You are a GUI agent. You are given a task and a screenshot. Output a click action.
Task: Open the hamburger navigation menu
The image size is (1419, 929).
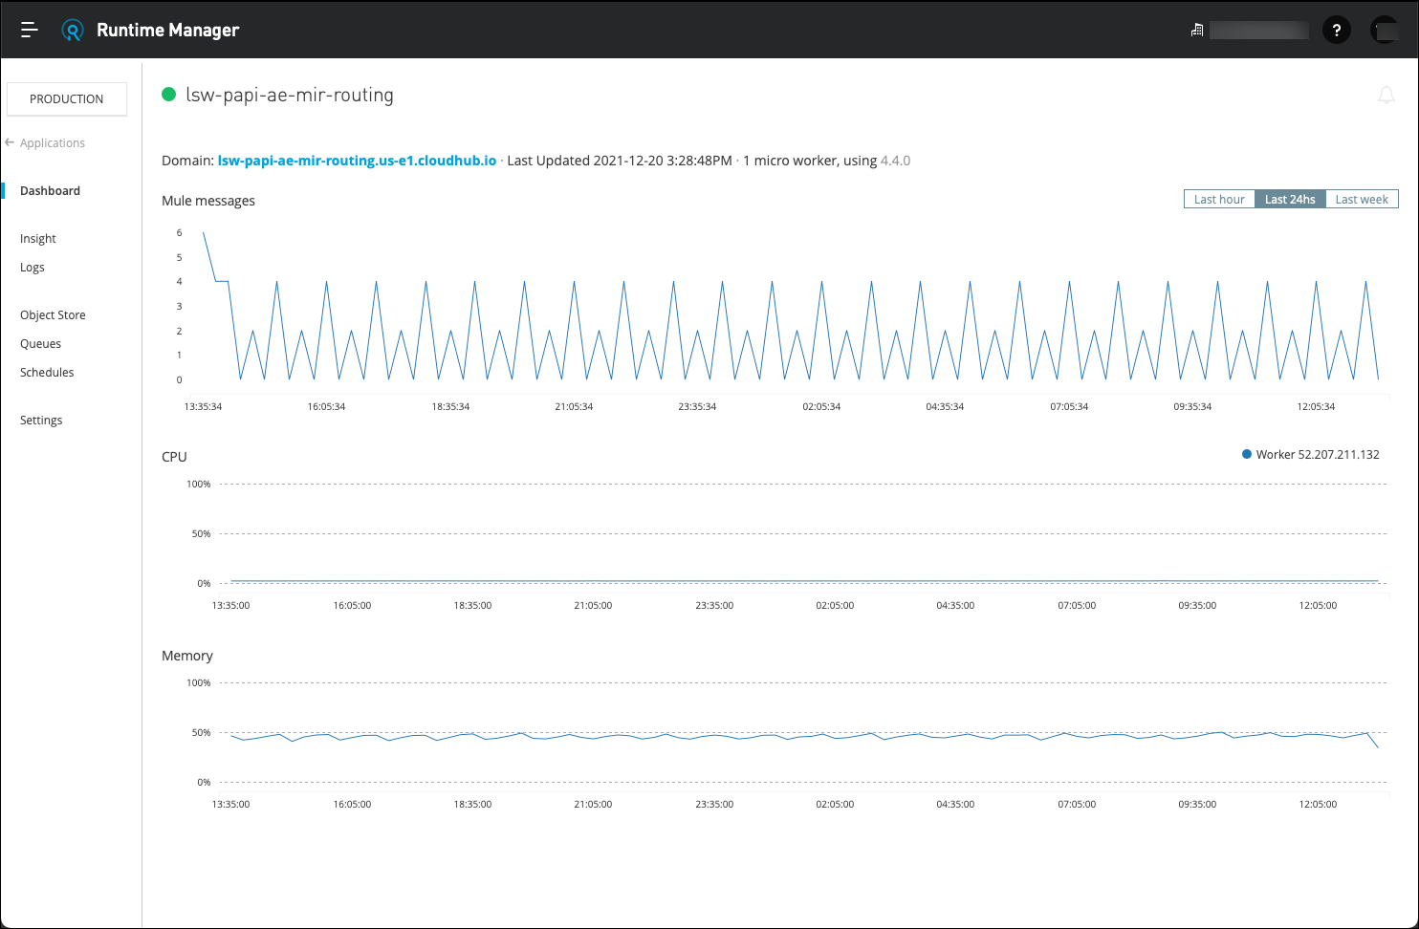pyautogui.click(x=30, y=30)
